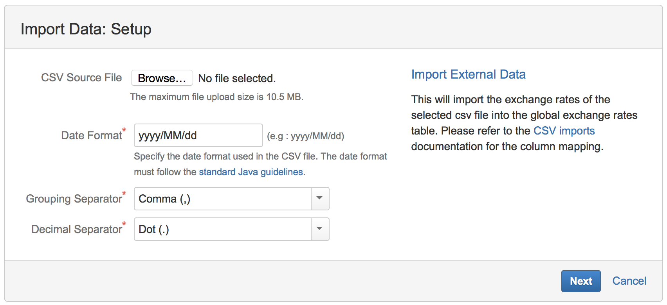667x305 pixels.
Task: Click the No file selected text
Action: (236, 78)
